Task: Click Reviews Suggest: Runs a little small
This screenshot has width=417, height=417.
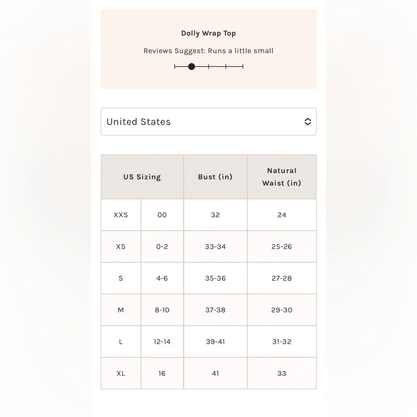Action: click(208, 51)
